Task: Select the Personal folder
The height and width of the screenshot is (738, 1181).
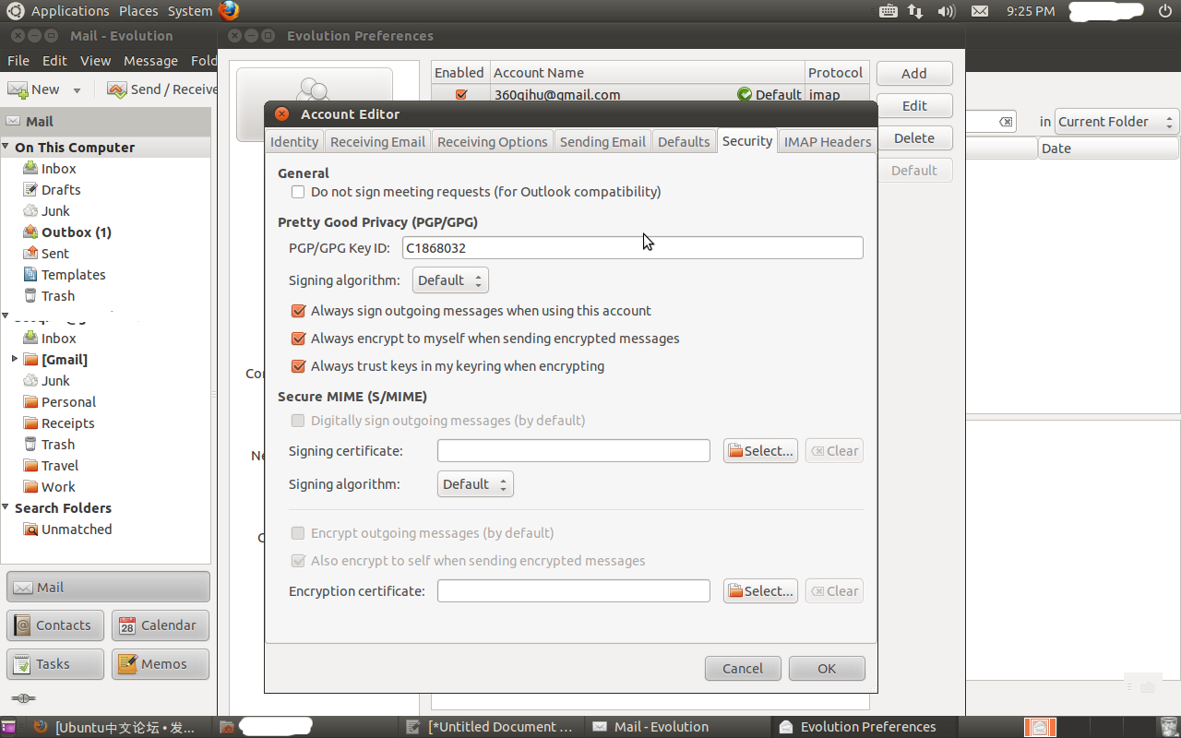Action: tap(68, 402)
